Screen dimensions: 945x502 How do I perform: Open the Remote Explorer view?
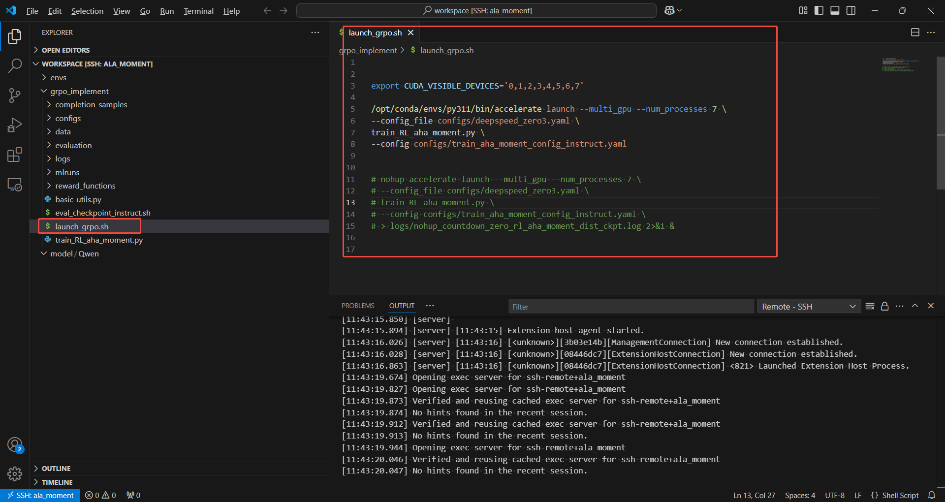point(15,185)
